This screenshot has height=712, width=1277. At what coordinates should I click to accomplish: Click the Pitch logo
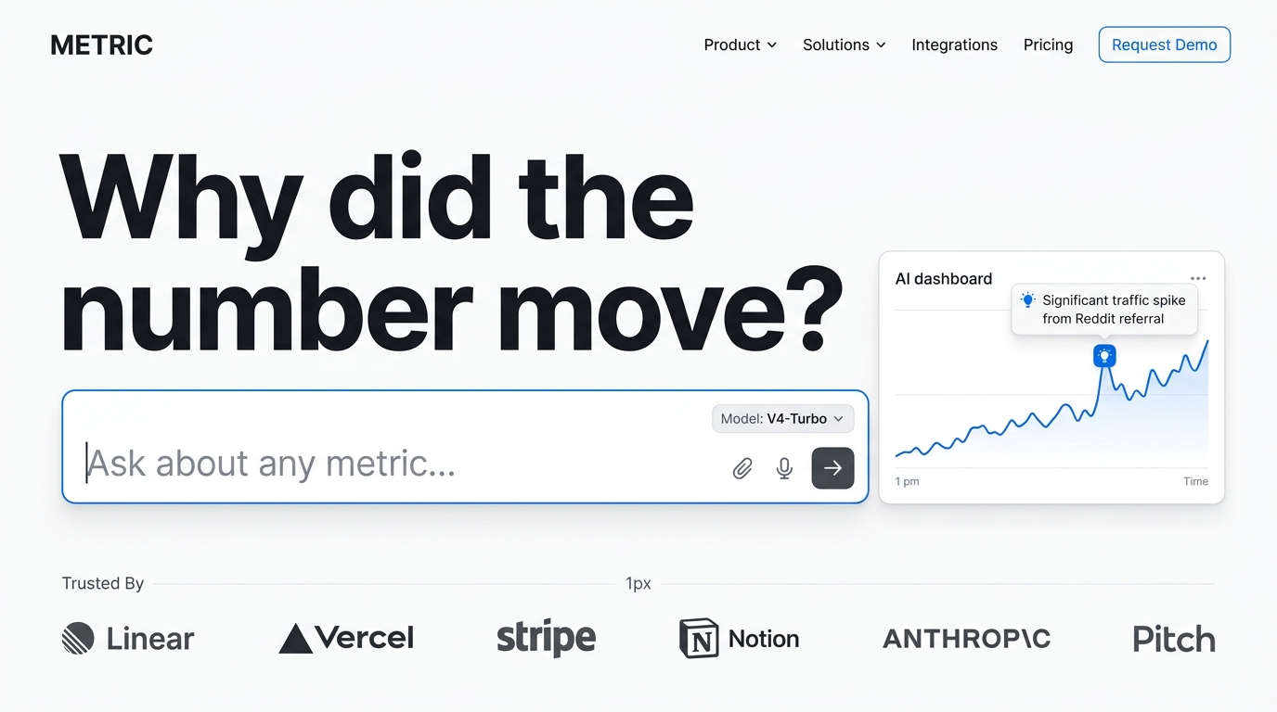coord(1173,639)
